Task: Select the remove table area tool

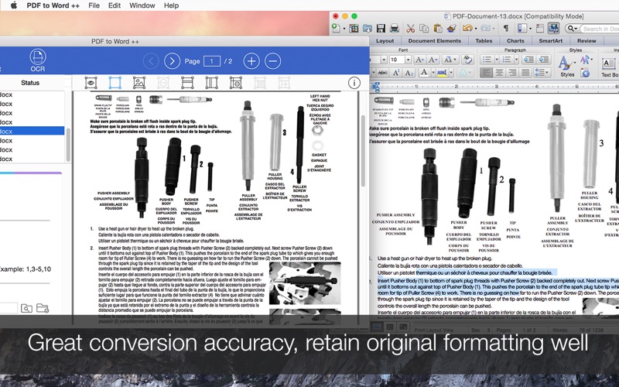Action: click(236, 83)
